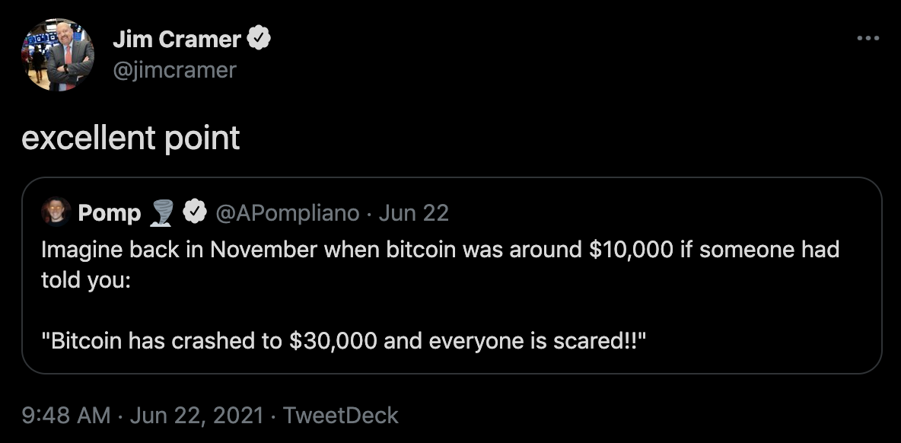Image resolution: width=901 pixels, height=443 pixels.
Task: Click the "told you:" text line
Action: pyautogui.click(x=86, y=279)
